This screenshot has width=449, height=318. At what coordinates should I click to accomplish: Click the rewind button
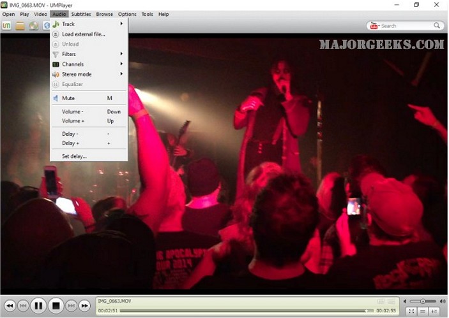10,306
